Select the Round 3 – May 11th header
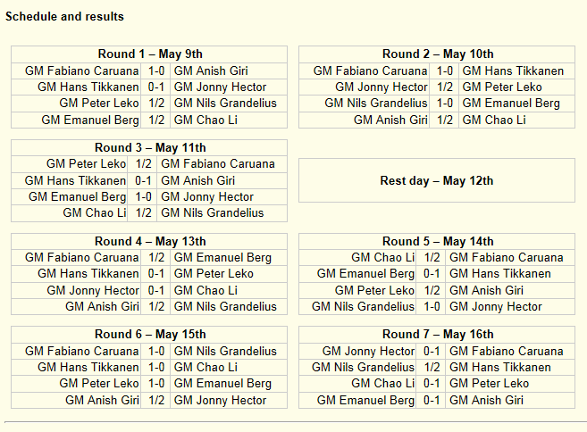 click(x=149, y=148)
